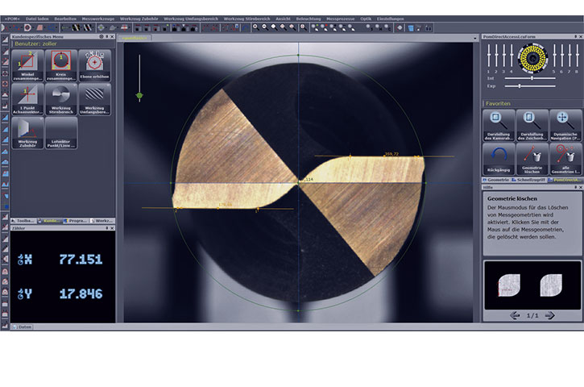
Task: Click the Ebene erhöhen icon
Action: tap(94, 66)
